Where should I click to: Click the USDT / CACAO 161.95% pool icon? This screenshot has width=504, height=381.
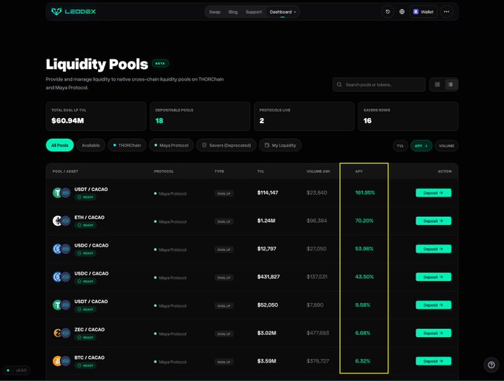pyautogui.click(x=62, y=193)
